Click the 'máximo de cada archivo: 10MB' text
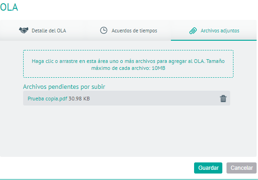The height and width of the screenshot is (180, 258). tap(128, 68)
